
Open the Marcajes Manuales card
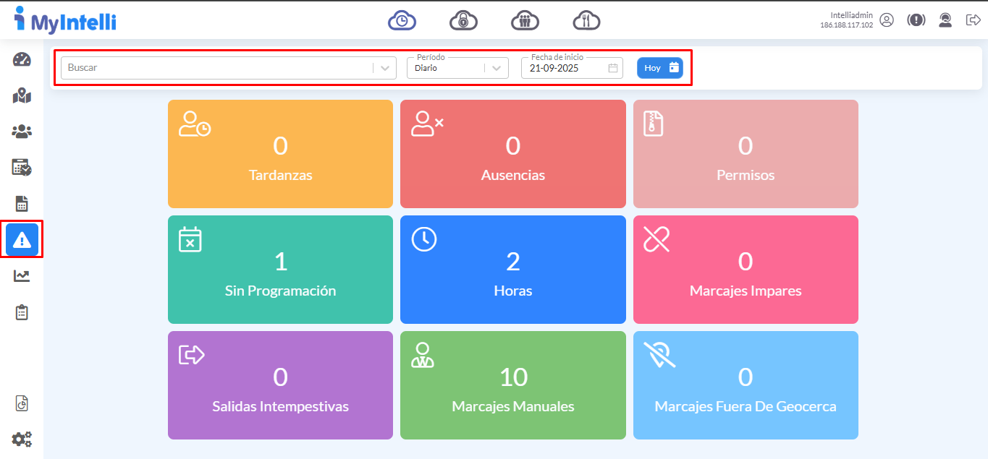pyautogui.click(x=512, y=385)
